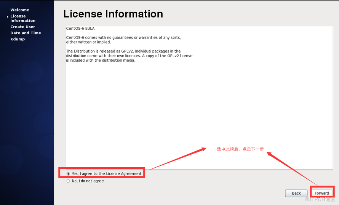Go to Create User step

[22, 27]
